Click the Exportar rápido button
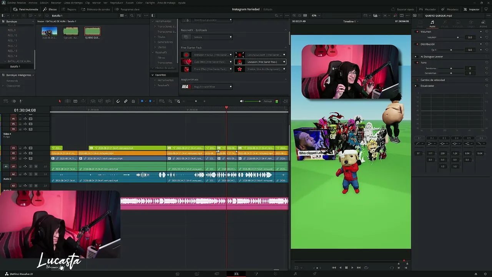492x277 pixels. [x=403, y=9]
